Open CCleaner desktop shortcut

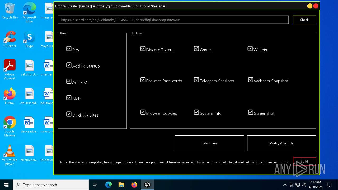point(10,39)
